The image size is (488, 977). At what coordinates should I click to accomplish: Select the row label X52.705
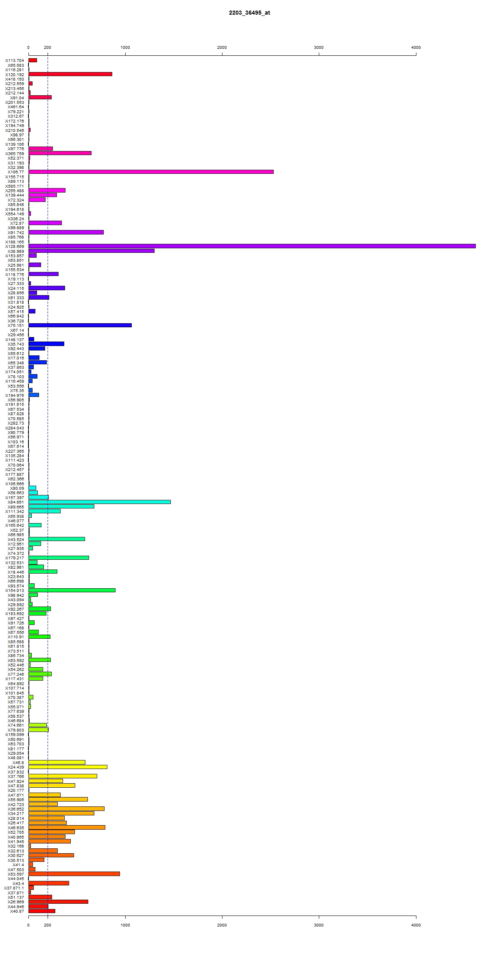(16, 832)
